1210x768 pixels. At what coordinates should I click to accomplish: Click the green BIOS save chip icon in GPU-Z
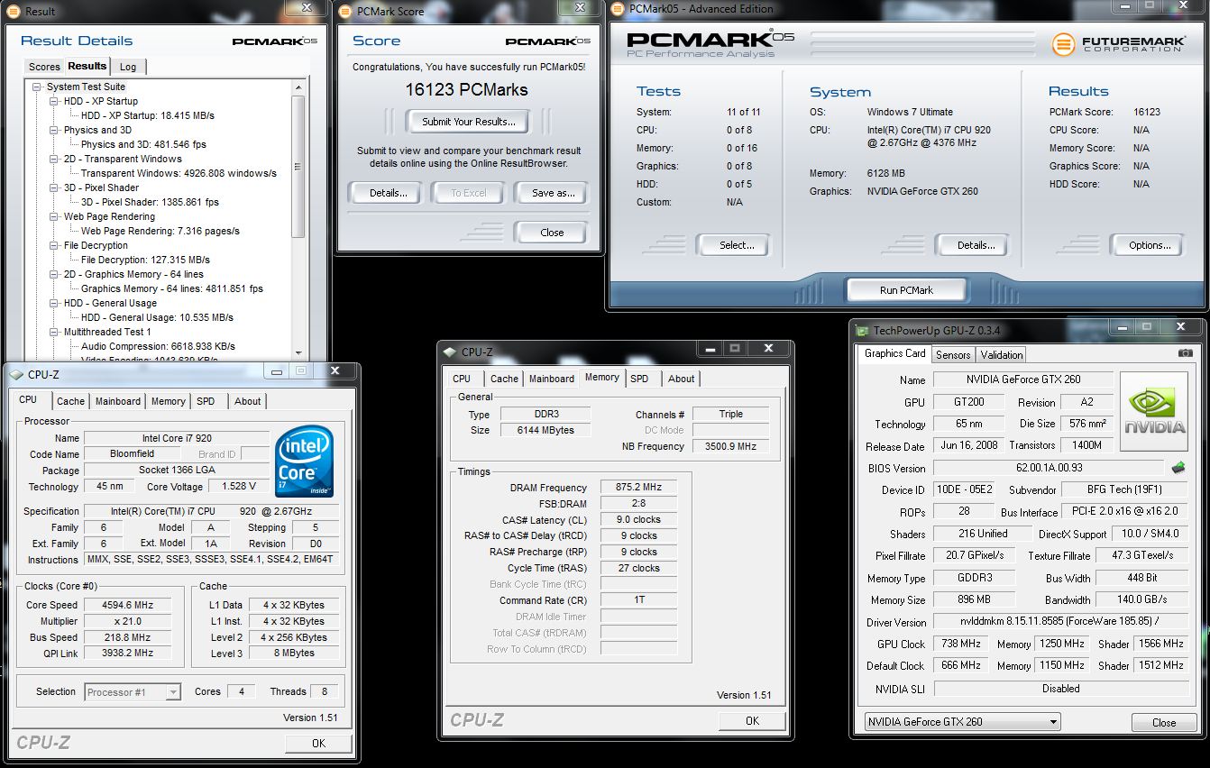click(x=1178, y=468)
